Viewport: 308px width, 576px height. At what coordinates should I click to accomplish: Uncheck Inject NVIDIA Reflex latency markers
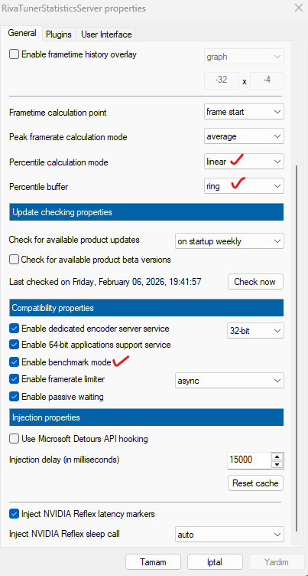tap(14, 513)
